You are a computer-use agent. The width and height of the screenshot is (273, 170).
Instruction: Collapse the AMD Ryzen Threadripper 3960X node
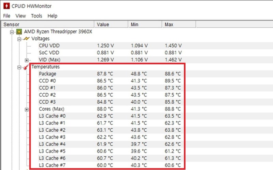(x=12, y=32)
